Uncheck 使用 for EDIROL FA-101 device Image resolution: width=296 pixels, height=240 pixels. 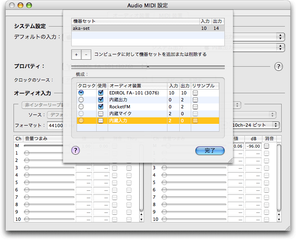[x=101, y=93]
